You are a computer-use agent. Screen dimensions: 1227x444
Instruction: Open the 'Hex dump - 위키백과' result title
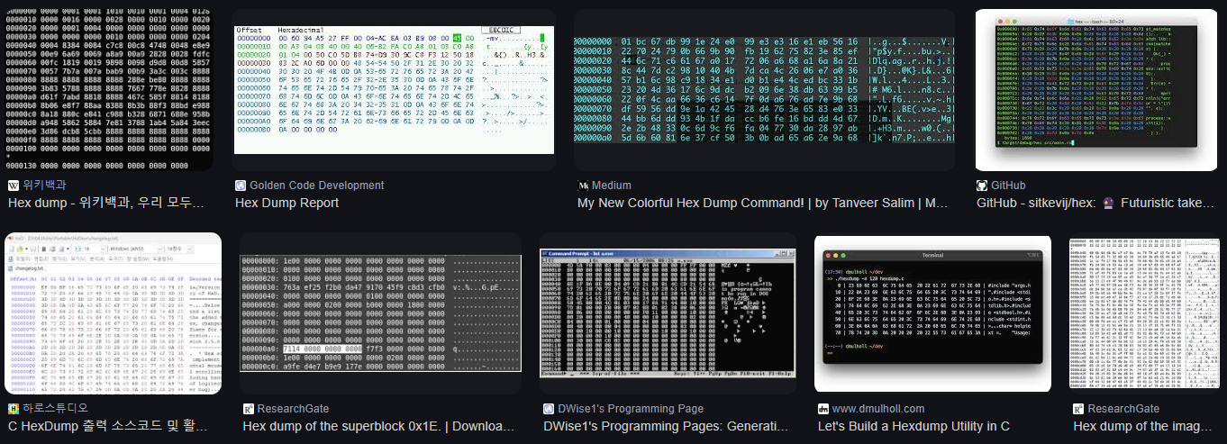click(x=106, y=203)
